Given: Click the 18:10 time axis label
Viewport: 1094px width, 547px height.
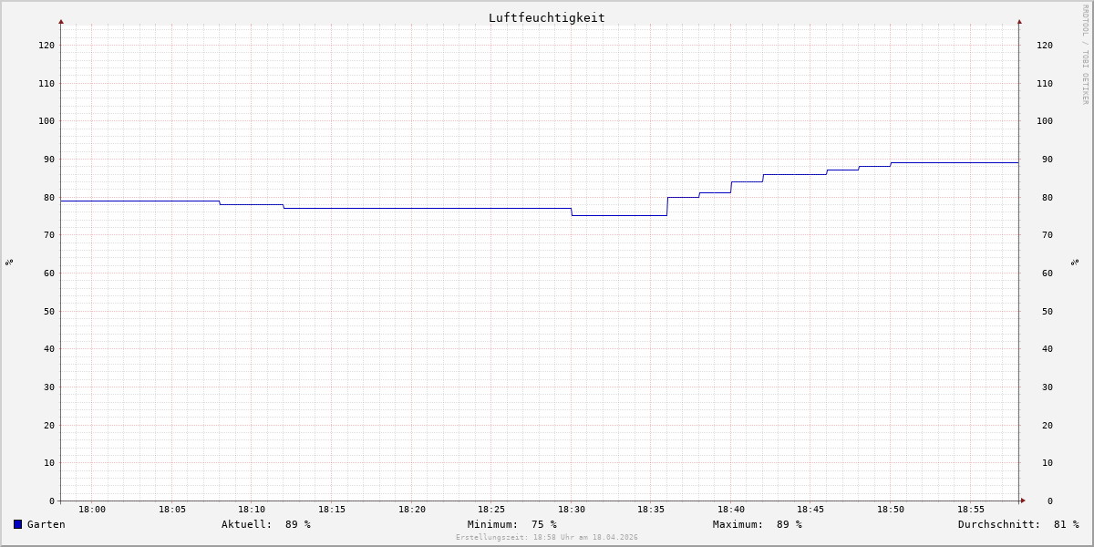Looking at the screenshot, I should click(x=252, y=510).
